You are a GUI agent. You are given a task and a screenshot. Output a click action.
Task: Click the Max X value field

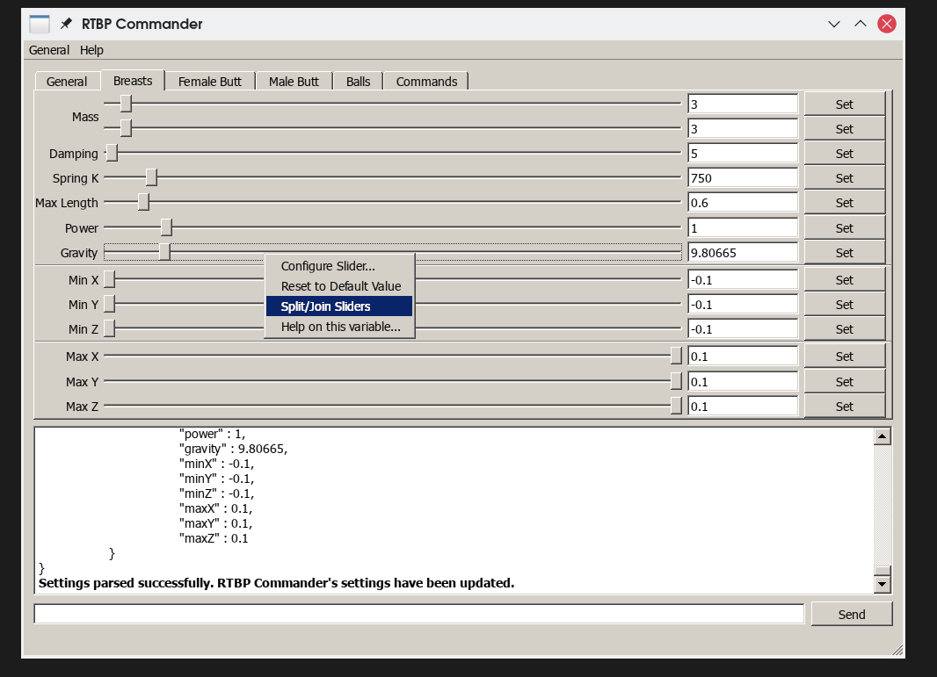click(743, 357)
